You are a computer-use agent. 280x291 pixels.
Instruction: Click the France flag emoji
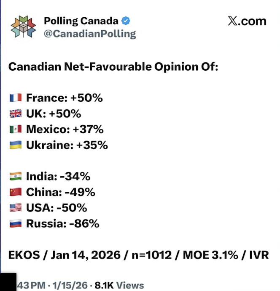point(16,98)
